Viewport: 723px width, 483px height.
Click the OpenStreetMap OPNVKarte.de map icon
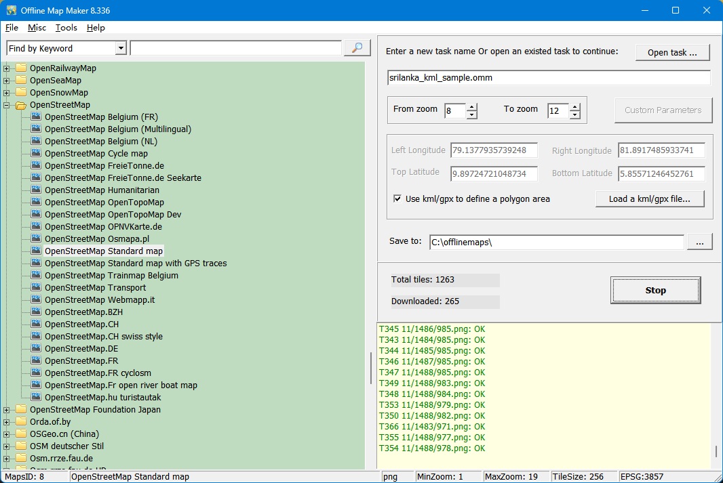click(36, 226)
